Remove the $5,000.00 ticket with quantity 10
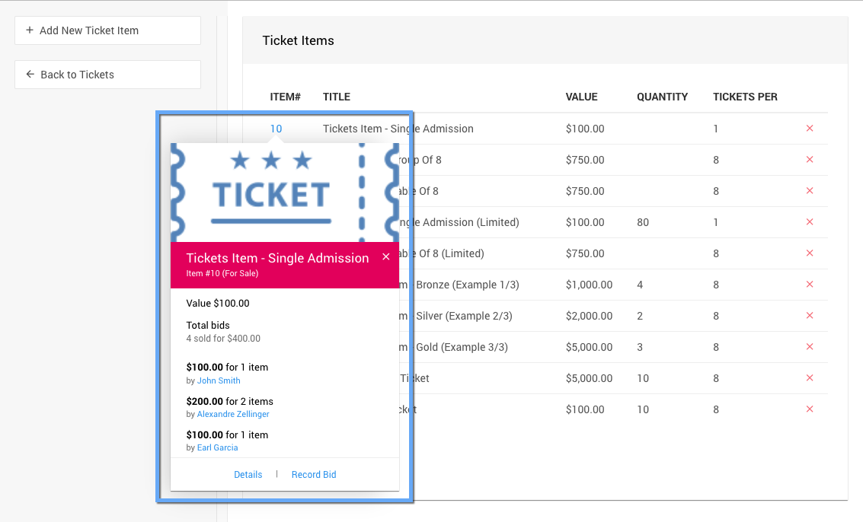This screenshot has height=522, width=863. point(809,378)
